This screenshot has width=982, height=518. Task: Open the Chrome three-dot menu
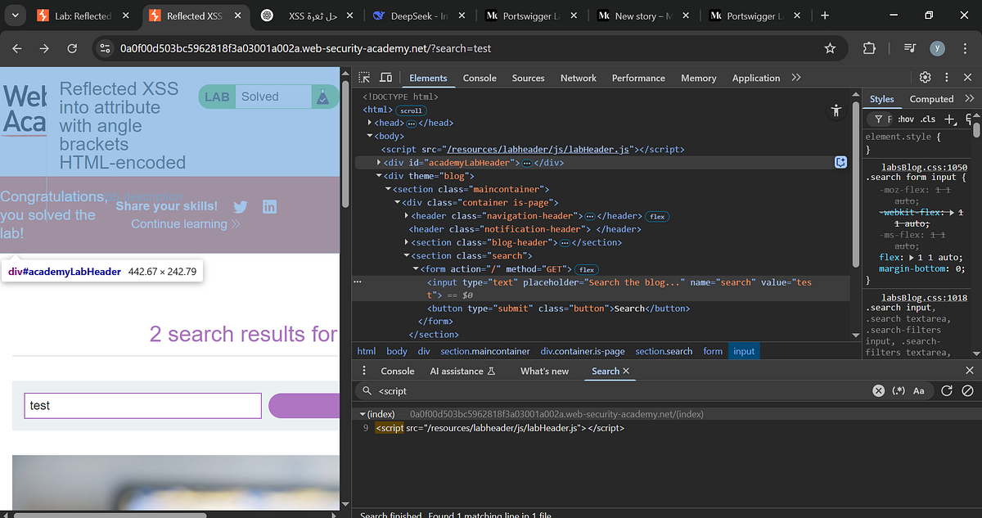tap(964, 48)
